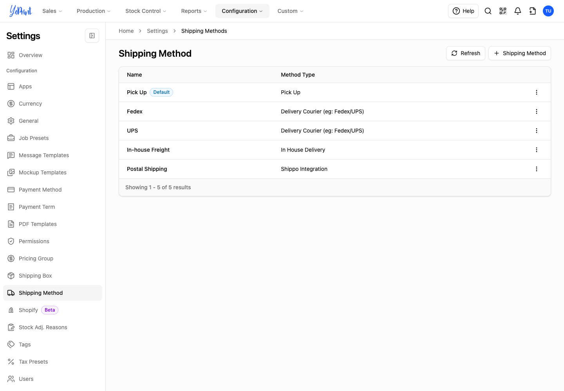Expand the Reports menu
The width and height of the screenshot is (564, 391).
click(194, 11)
